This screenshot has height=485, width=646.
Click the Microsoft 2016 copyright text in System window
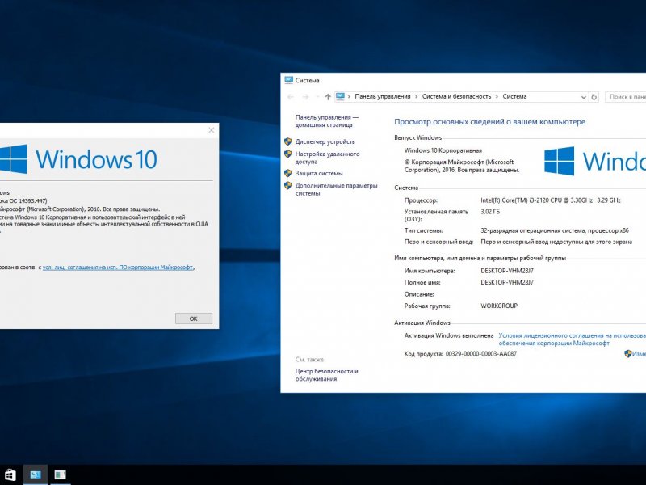pyautogui.click(x=462, y=166)
